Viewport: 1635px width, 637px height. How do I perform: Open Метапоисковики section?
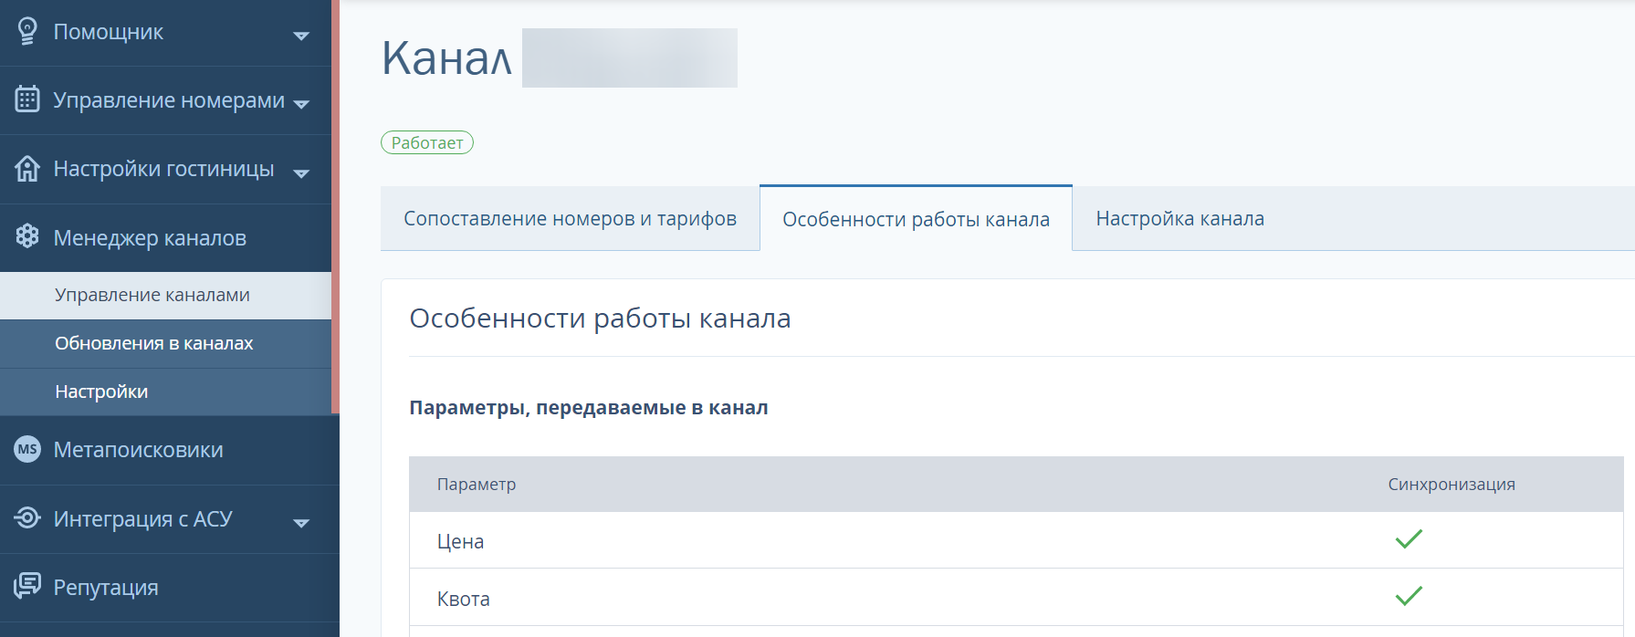click(169, 450)
